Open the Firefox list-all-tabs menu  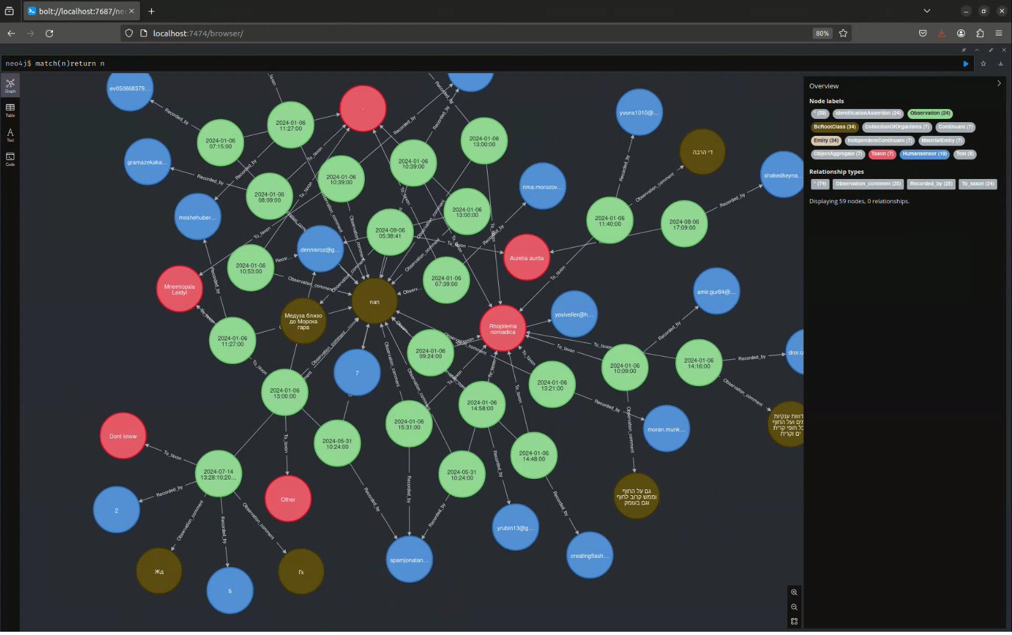coord(927,10)
